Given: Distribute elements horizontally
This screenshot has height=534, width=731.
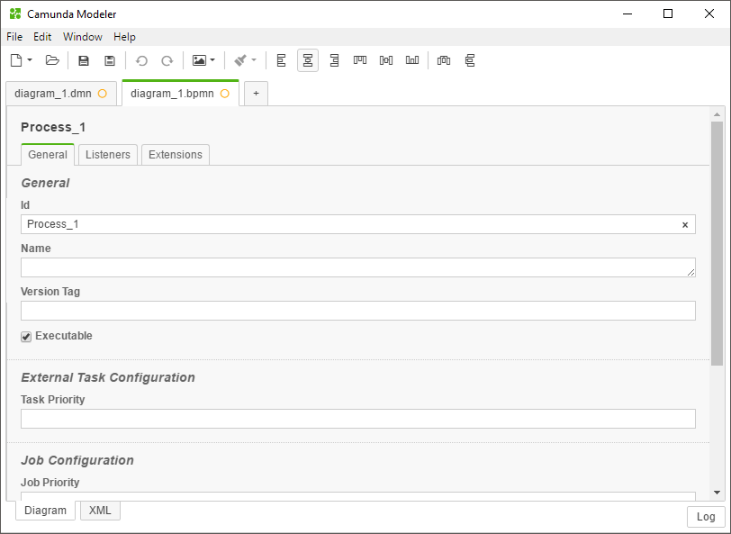Looking at the screenshot, I should pyautogui.click(x=443, y=60).
